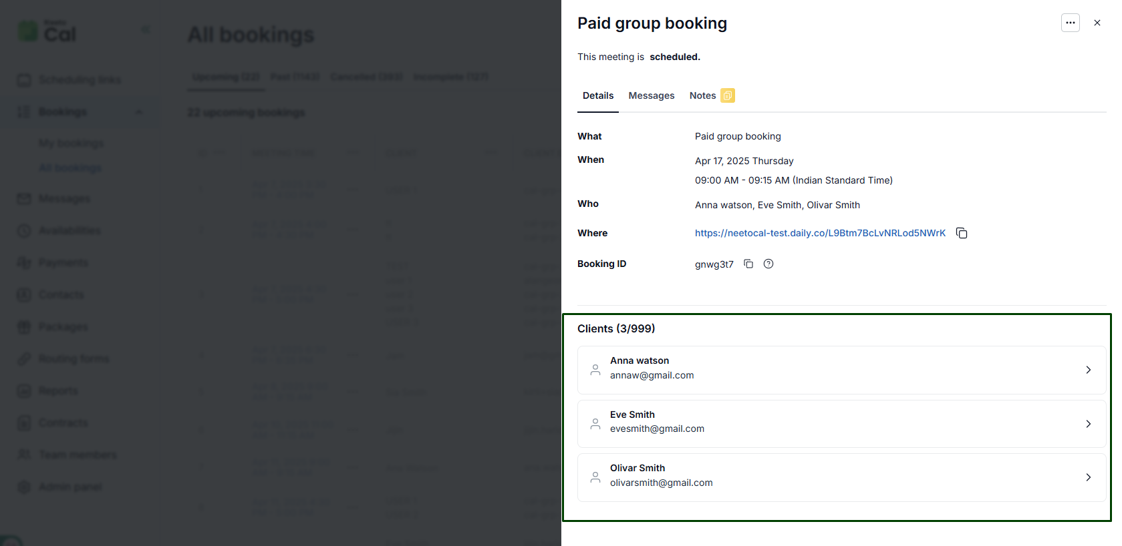Expand Eve Smith client chevron
This screenshot has width=1122, height=546.
[x=1088, y=424]
